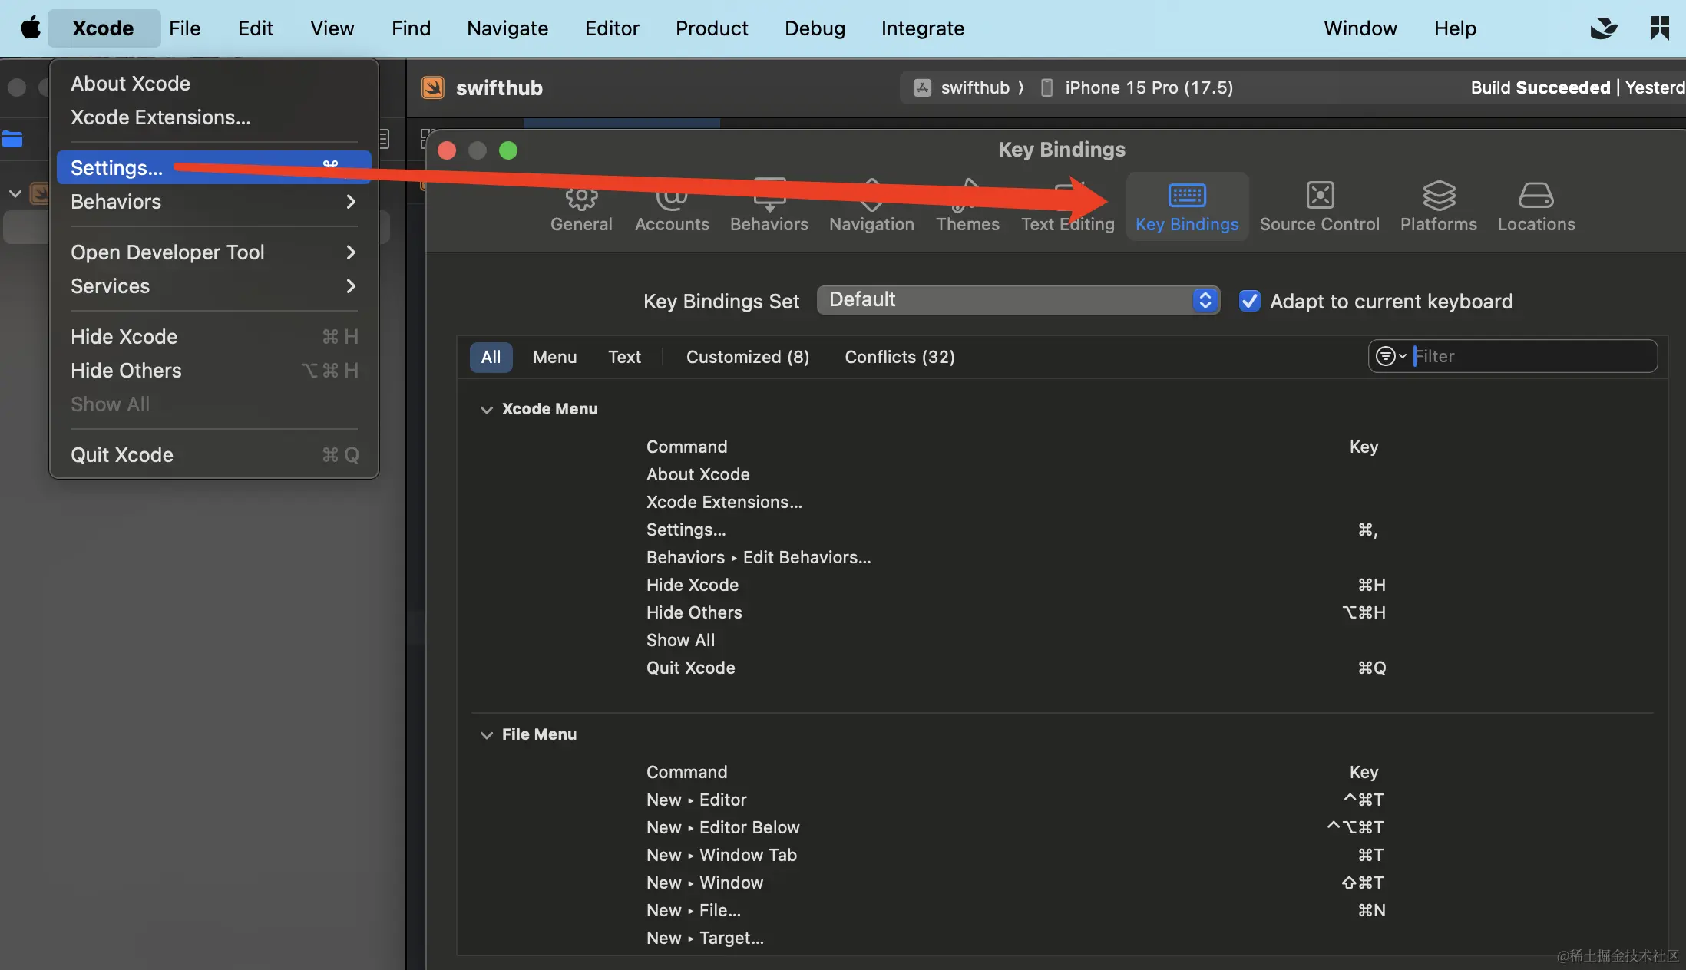This screenshot has width=1686, height=970.
Task: Collapse the project tree chevron in sidebar
Action: pos(15,193)
